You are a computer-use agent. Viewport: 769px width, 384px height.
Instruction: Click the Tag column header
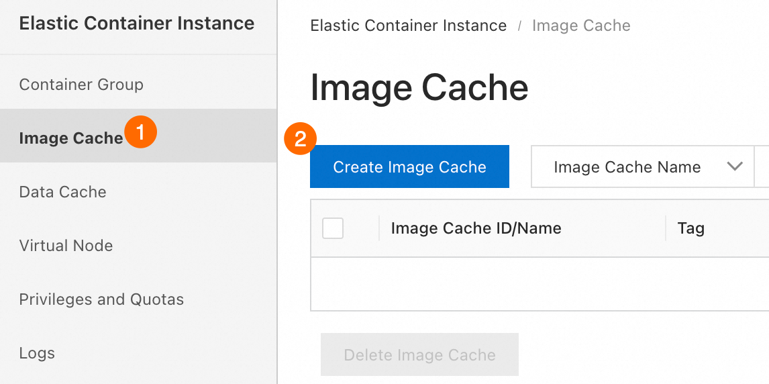(x=690, y=228)
